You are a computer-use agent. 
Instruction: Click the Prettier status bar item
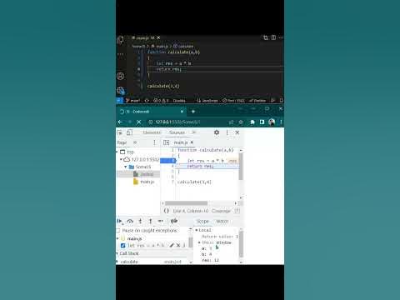pyautogui.click(x=257, y=101)
